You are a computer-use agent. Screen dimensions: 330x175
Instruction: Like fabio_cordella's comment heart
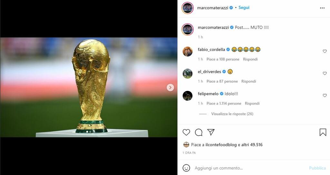coord(325,51)
